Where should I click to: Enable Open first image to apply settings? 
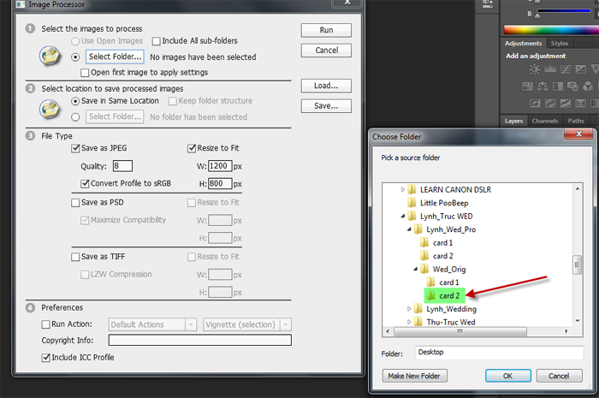coord(85,73)
